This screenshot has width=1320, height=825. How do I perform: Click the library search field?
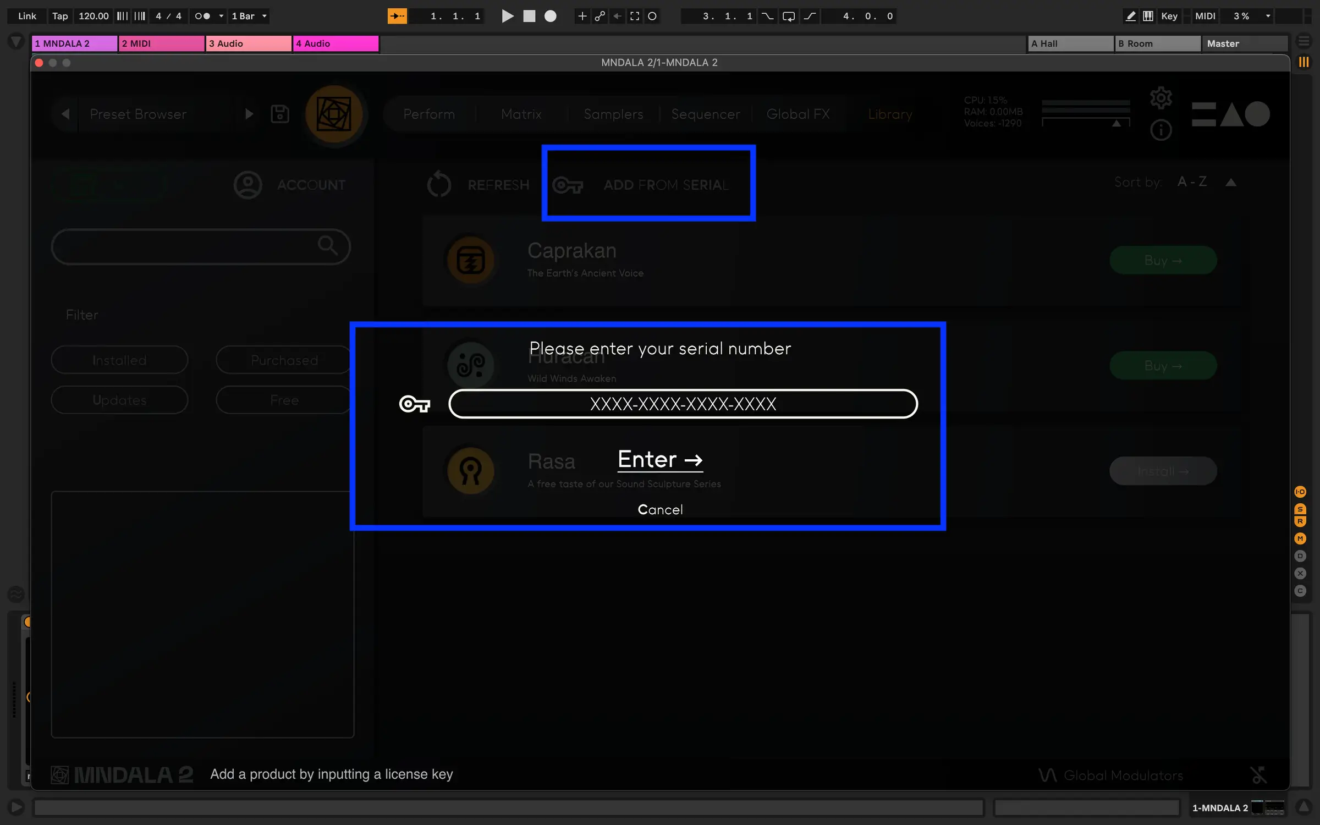click(x=201, y=246)
